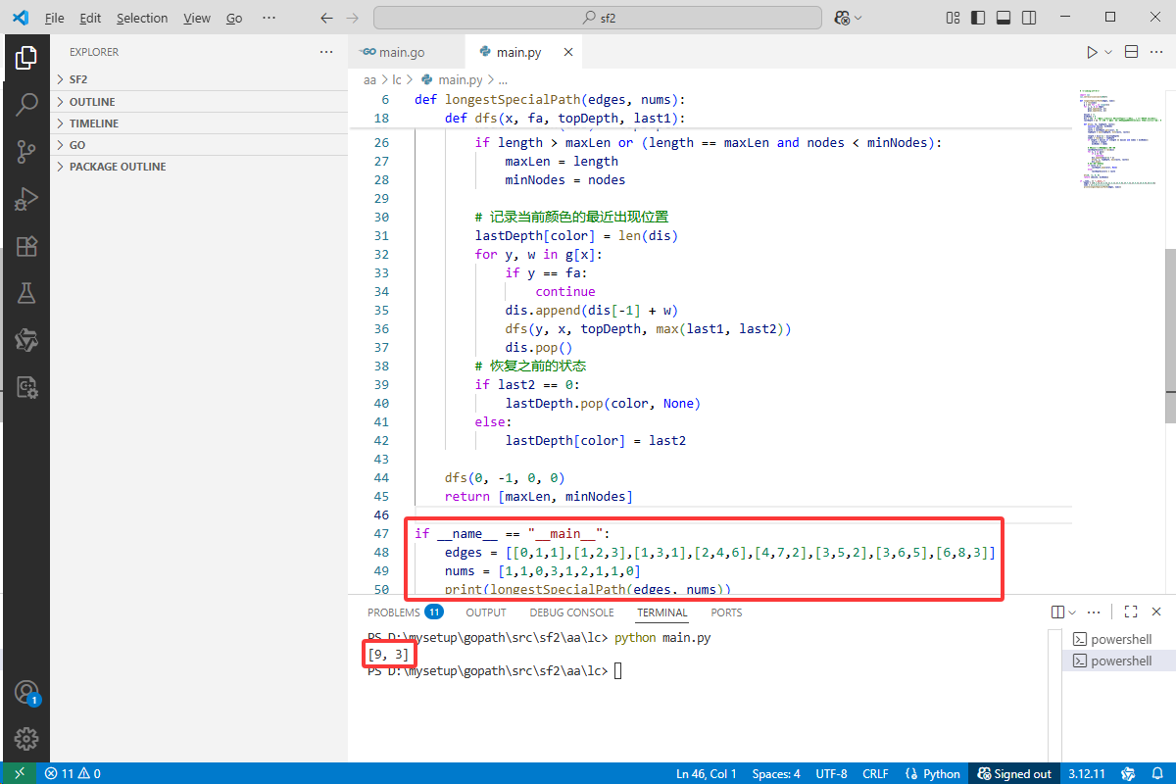Open the Go menu

point(234,18)
